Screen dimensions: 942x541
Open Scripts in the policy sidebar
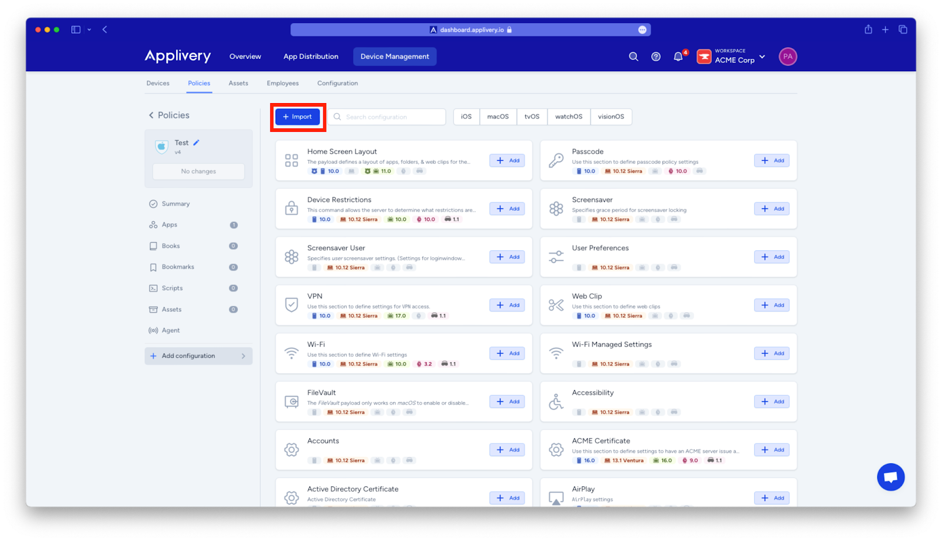[x=172, y=288]
